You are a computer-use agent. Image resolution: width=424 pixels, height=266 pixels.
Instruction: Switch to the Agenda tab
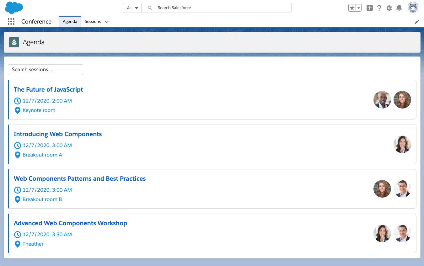pos(70,21)
